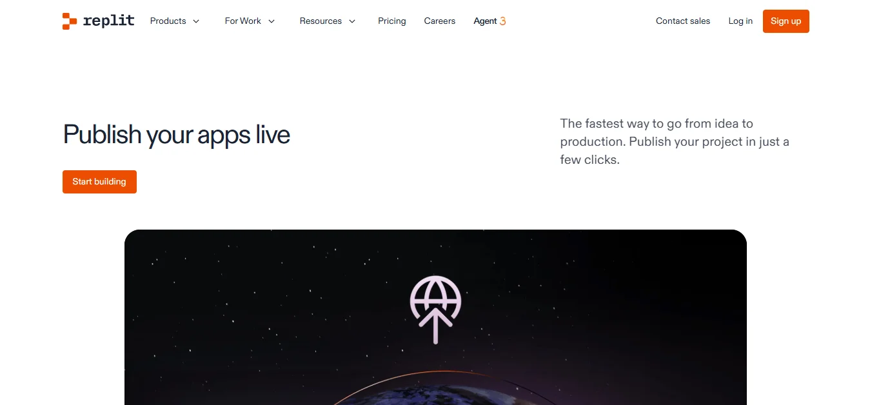870x405 pixels.
Task: Click the Contact sales link
Action: pos(683,21)
